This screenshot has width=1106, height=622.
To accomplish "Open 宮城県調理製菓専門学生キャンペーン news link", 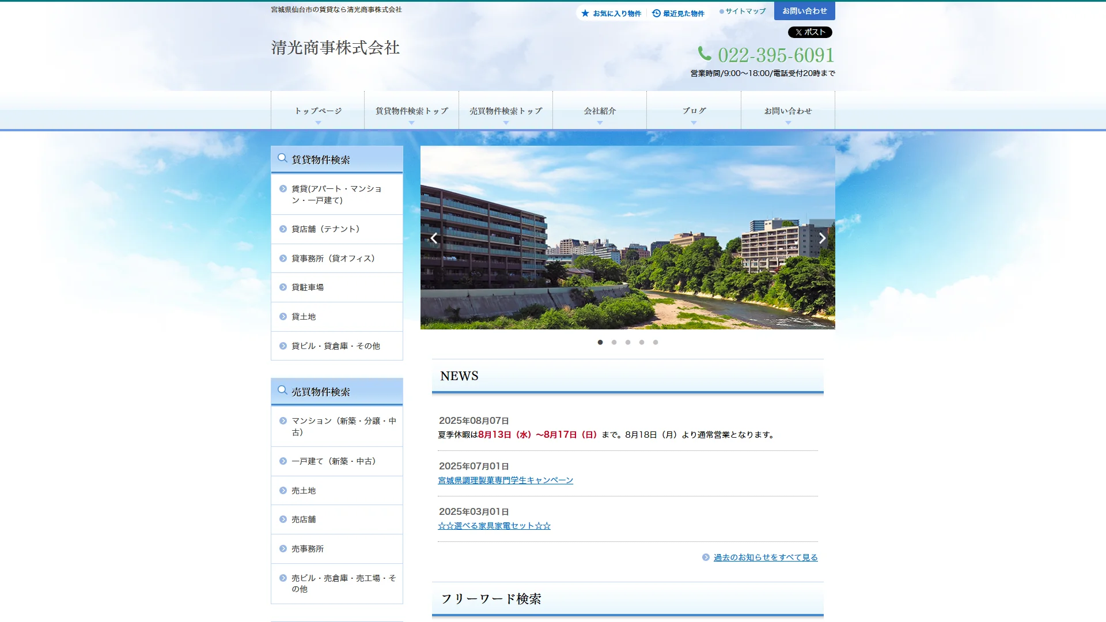I will coord(506,480).
